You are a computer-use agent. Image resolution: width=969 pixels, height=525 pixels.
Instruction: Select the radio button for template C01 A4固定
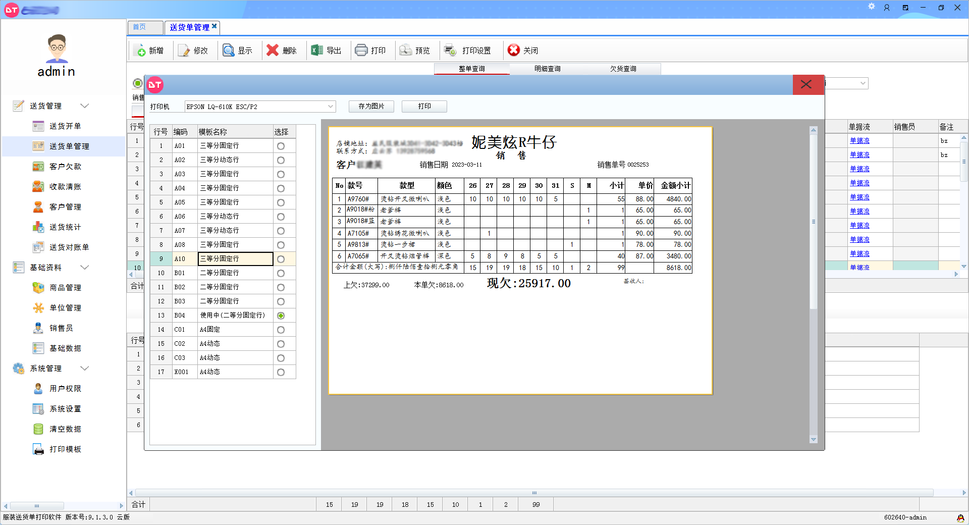click(x=281, y=330)
